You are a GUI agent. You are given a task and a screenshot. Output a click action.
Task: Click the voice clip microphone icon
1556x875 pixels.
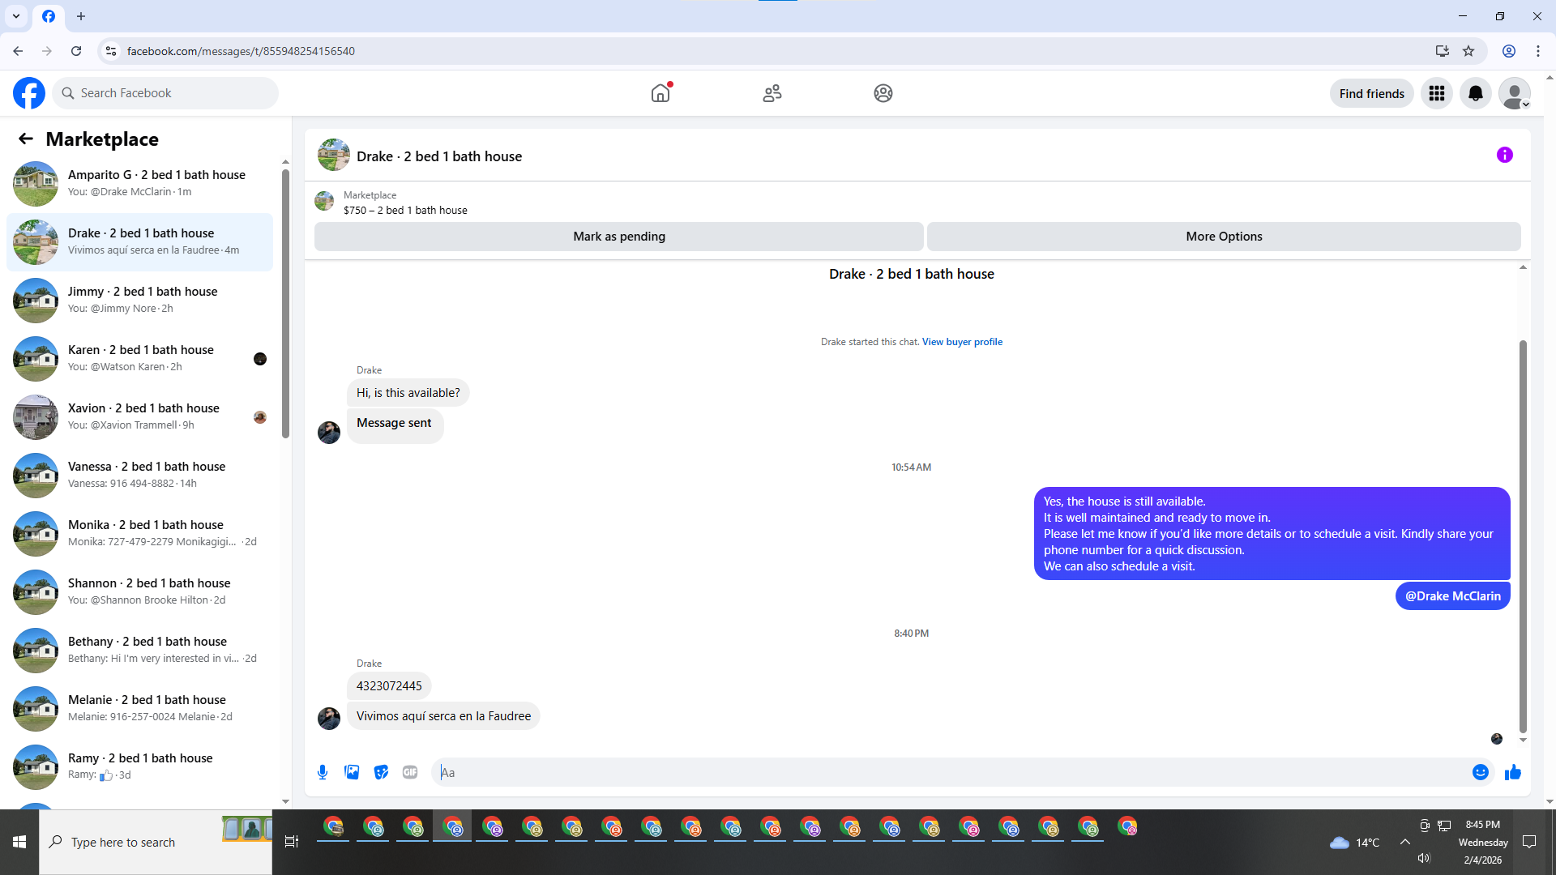(323, 772)
